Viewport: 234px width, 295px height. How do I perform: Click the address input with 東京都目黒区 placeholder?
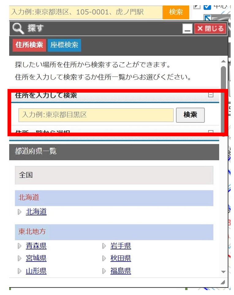coord(96,115)
